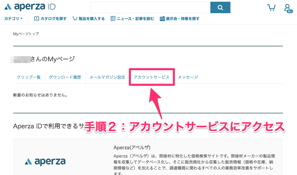Click the aperza logo in the service listing
Viewport: 297px width, 175px height.
point(45,162)
